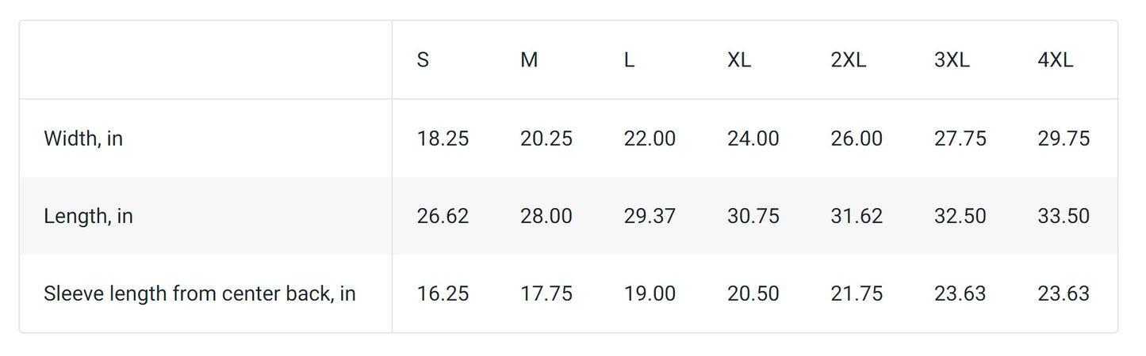Image resolution: width=1146 pixels, height=356 pixels.
Task: Select the 3XL size column header
Action: coord(952,60)
